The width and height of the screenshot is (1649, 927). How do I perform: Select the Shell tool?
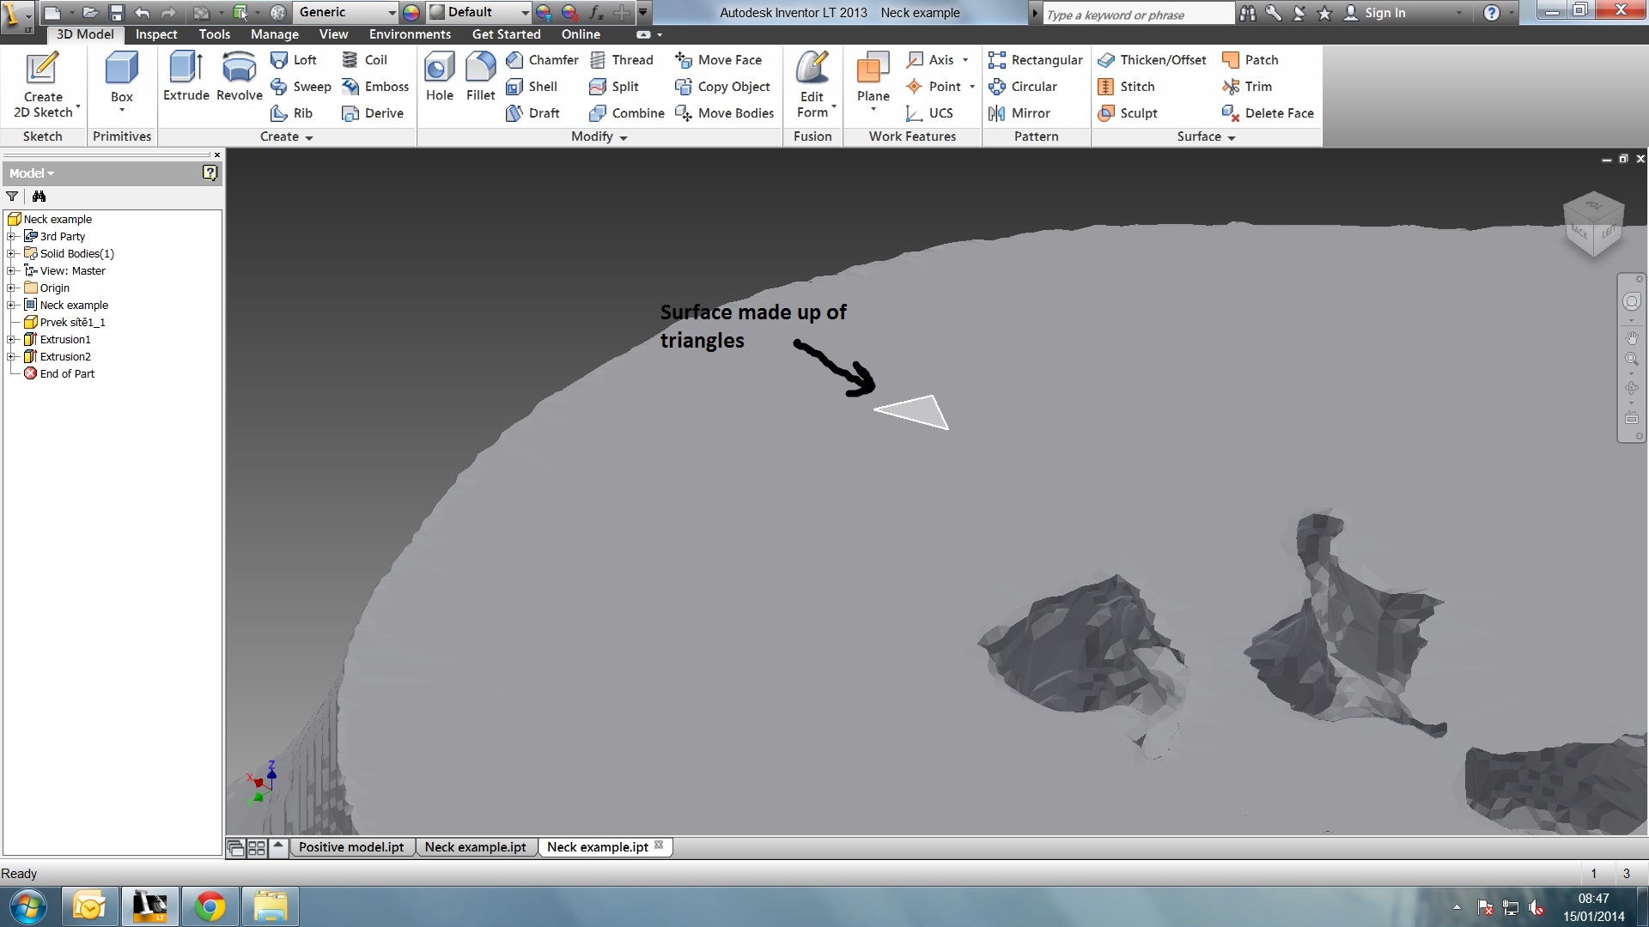[x=533, y=86]
